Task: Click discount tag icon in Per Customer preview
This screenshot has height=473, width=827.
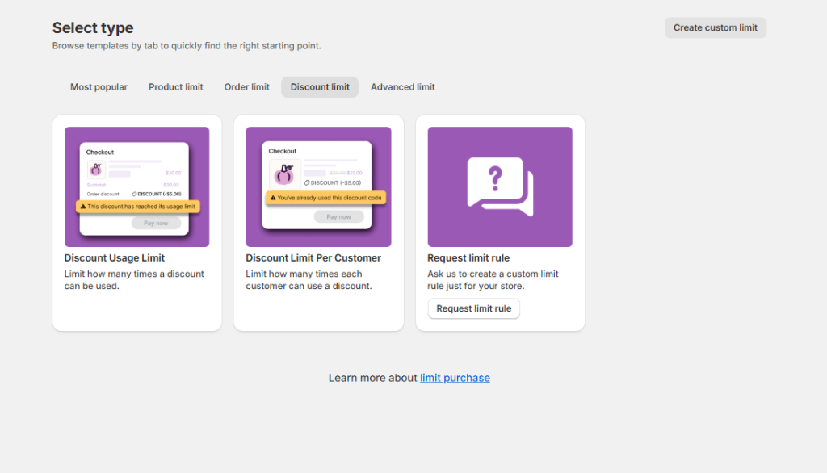Action: click(x=308, y=183)
